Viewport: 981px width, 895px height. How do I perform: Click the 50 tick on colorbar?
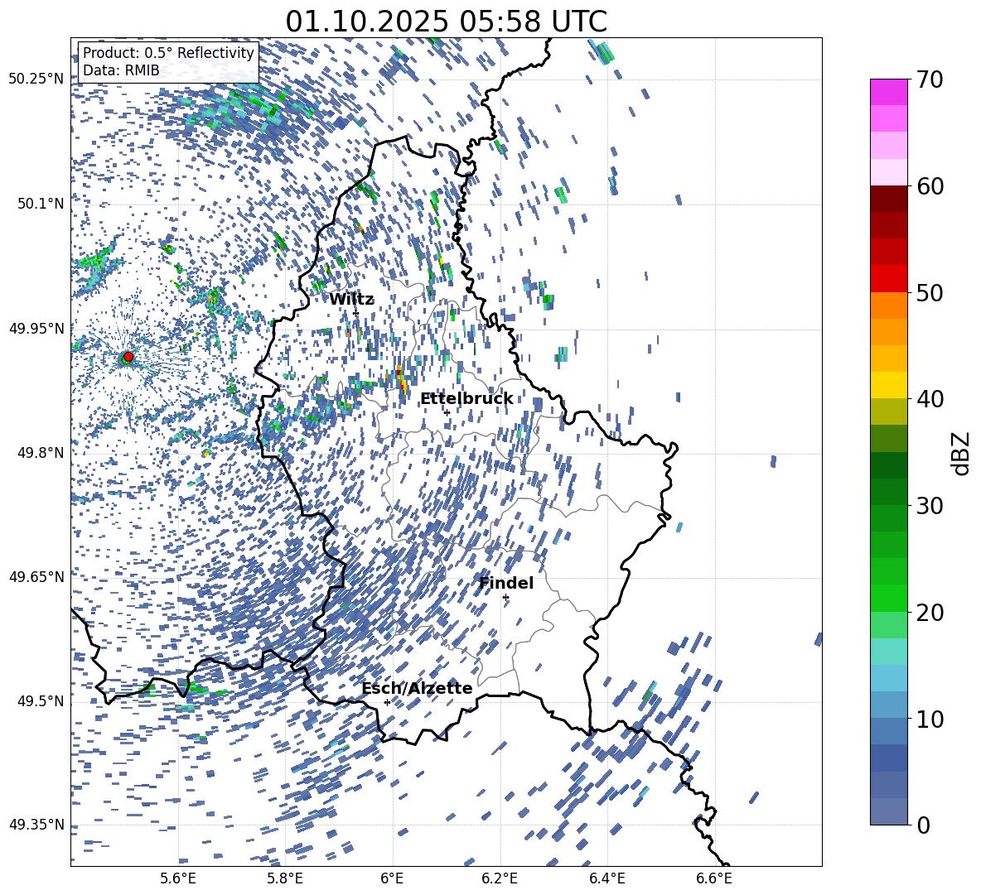point(930,292)
